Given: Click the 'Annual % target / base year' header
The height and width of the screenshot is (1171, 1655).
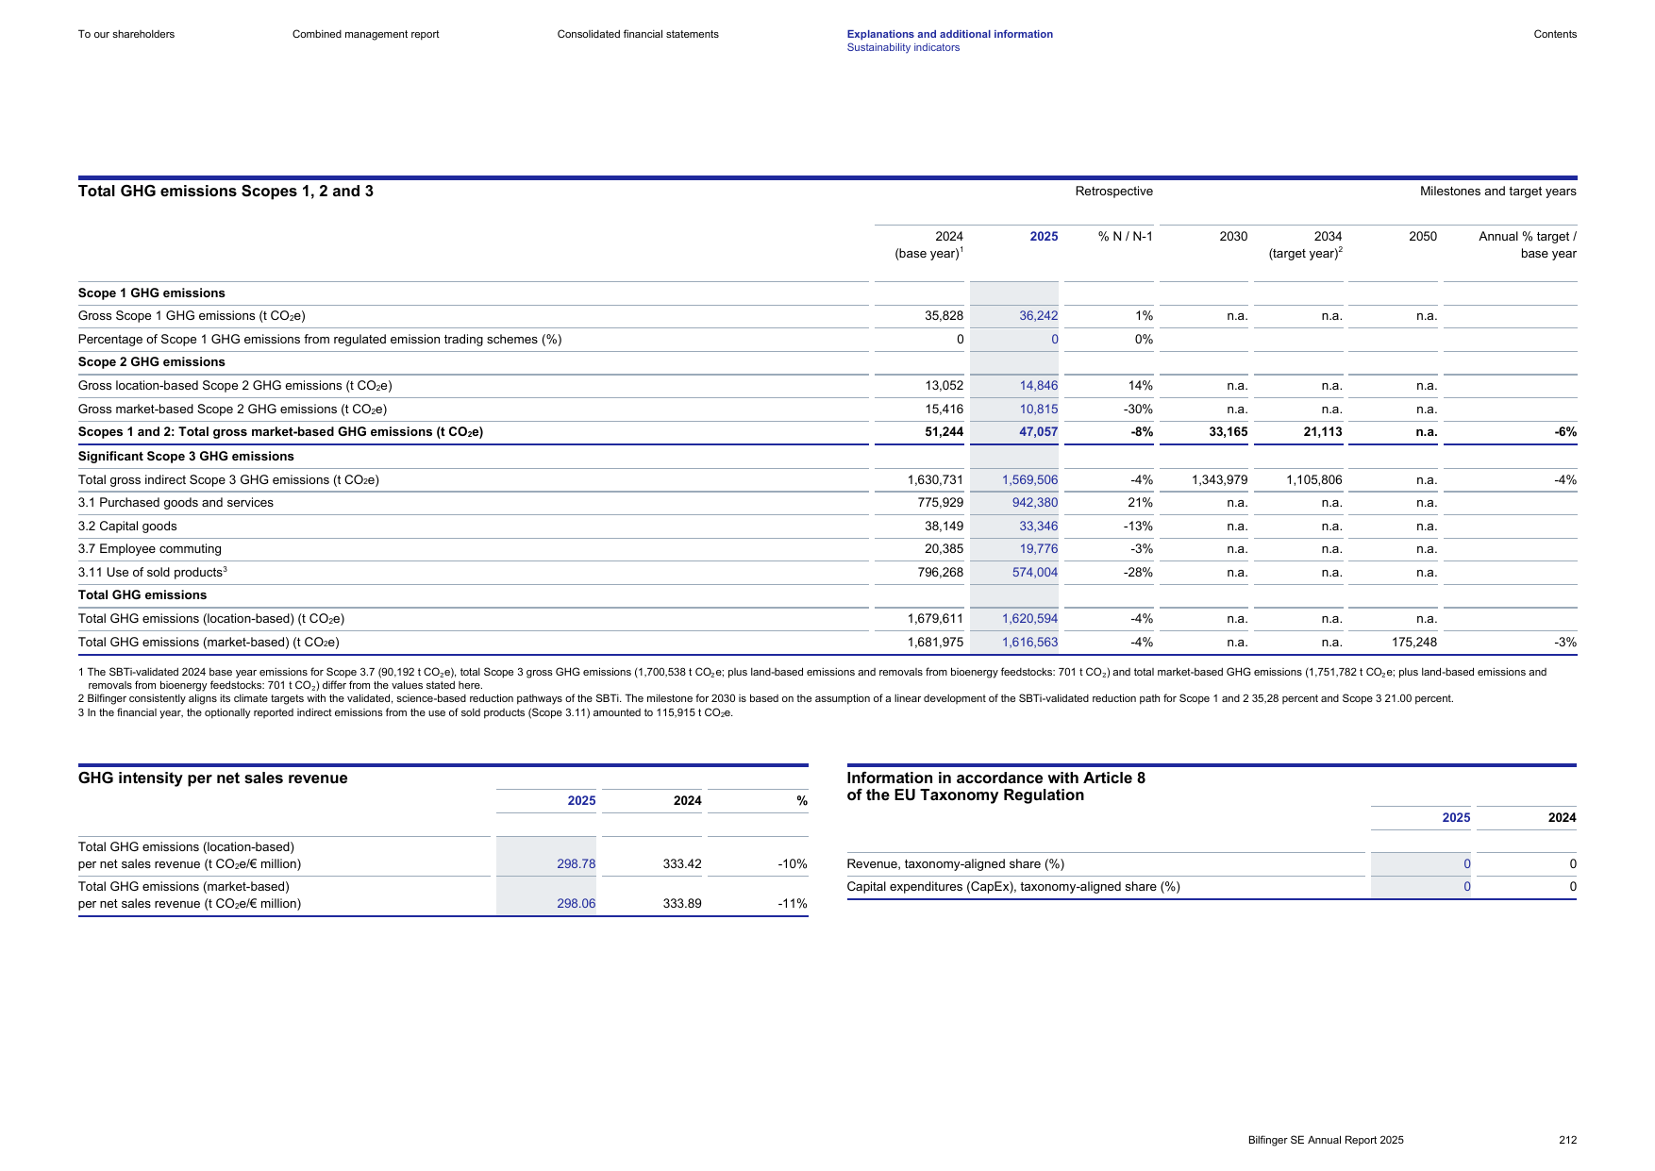Looking at the screenshot, I should point(1527,245).
